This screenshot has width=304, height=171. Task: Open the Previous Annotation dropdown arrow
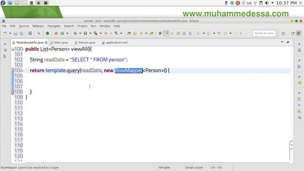[214, 33]
